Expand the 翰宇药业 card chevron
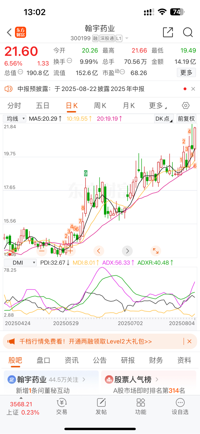200x434 pixels. point(84,379)
